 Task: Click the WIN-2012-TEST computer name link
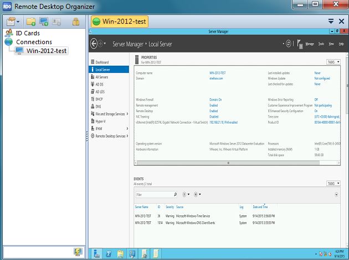click(x=217, y=73)
